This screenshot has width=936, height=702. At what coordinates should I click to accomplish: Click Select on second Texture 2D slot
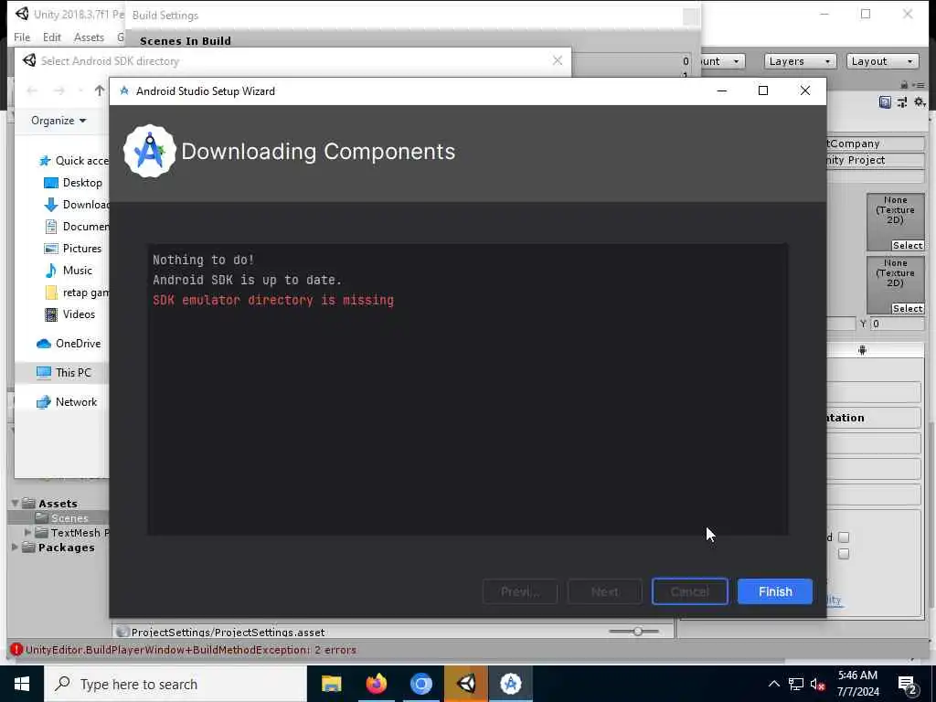908,308
